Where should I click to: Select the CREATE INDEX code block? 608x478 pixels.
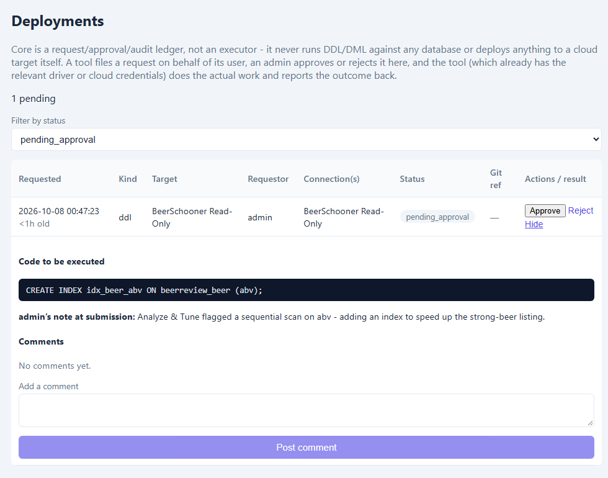pos(306,290)
